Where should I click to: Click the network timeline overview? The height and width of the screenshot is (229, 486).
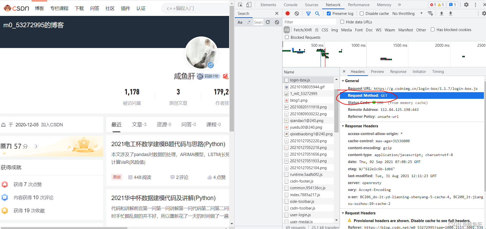[x=384, y=54]
